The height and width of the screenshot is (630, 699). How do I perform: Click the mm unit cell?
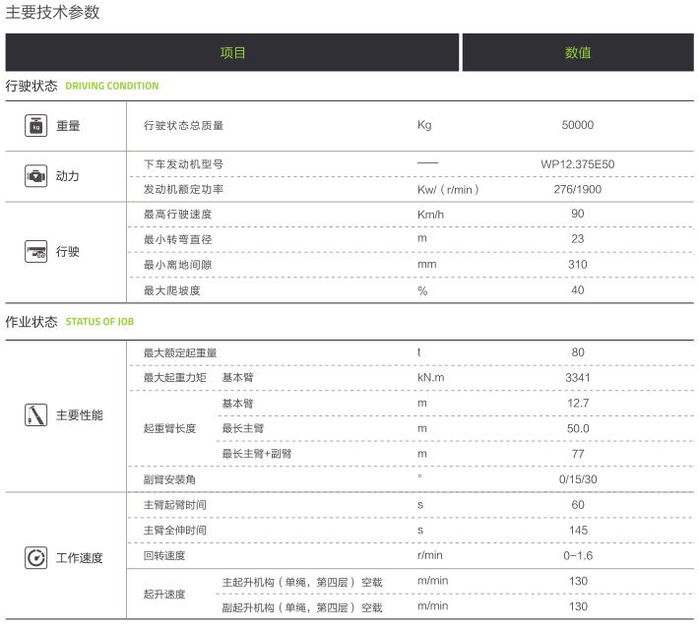[426, 265]
